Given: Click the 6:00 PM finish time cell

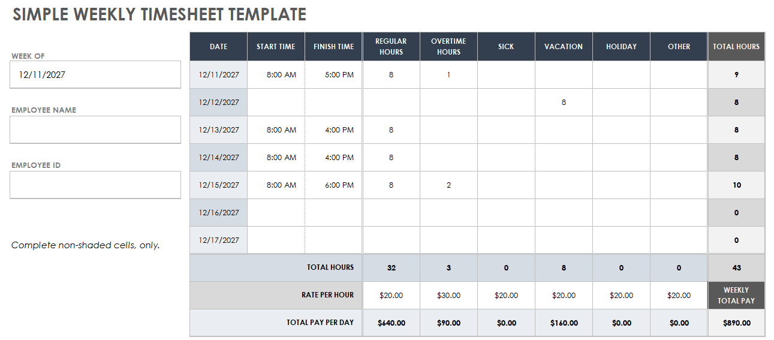Looking at the screenshot, I should coord(333,185).
